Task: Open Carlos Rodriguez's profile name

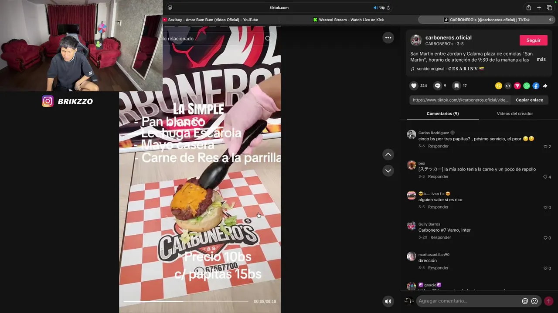Action: pos(433,133)
